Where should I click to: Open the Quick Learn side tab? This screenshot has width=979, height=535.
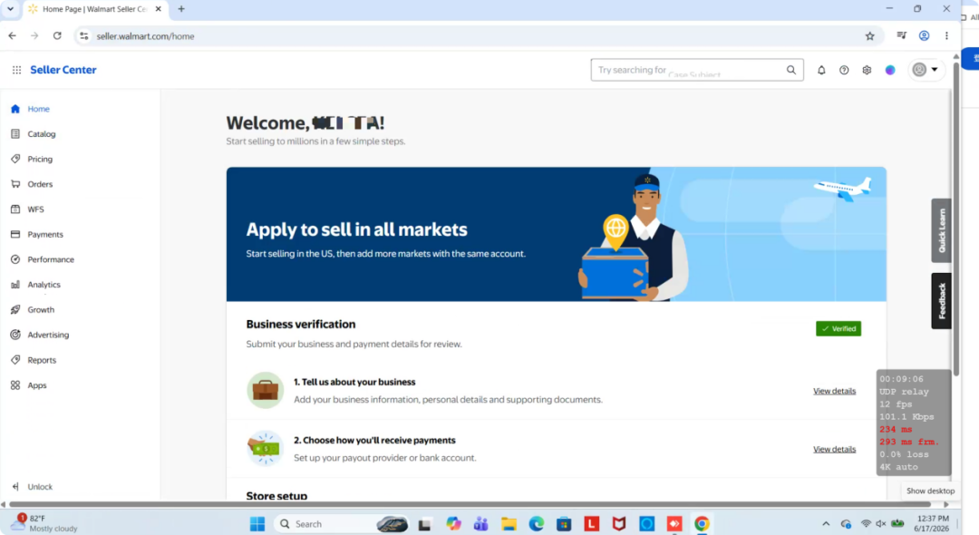pos(942,230)
